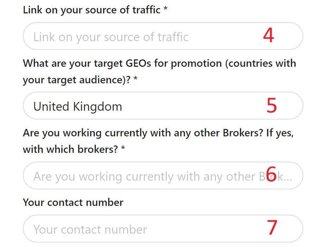Click the grey contact number placeholder text
This screenshot has height=247, width=310.
(x=90, y=229)
